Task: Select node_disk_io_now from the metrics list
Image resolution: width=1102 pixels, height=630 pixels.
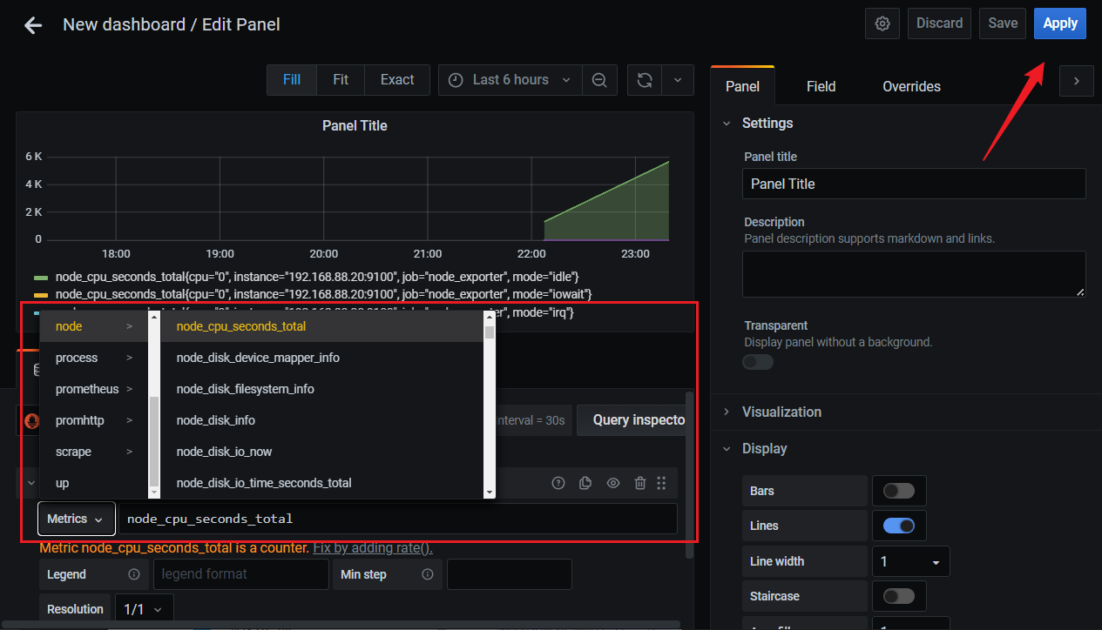Action: (224, 452)
